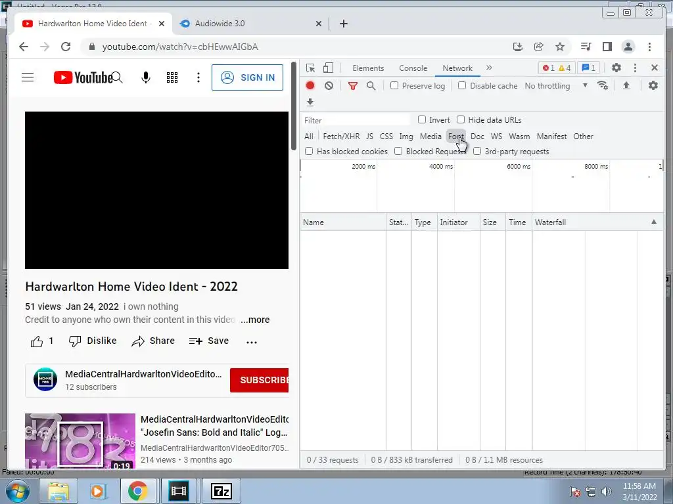Viewport: 673px width, 504px height.
Task: Open MediaCentralHardwarltonVideoEditor channel link
Action: point(143,374)
